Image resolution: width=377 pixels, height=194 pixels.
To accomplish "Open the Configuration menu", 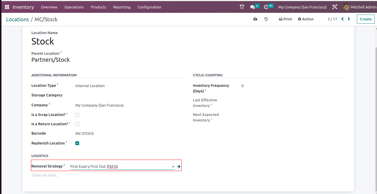I will (149, 7).
